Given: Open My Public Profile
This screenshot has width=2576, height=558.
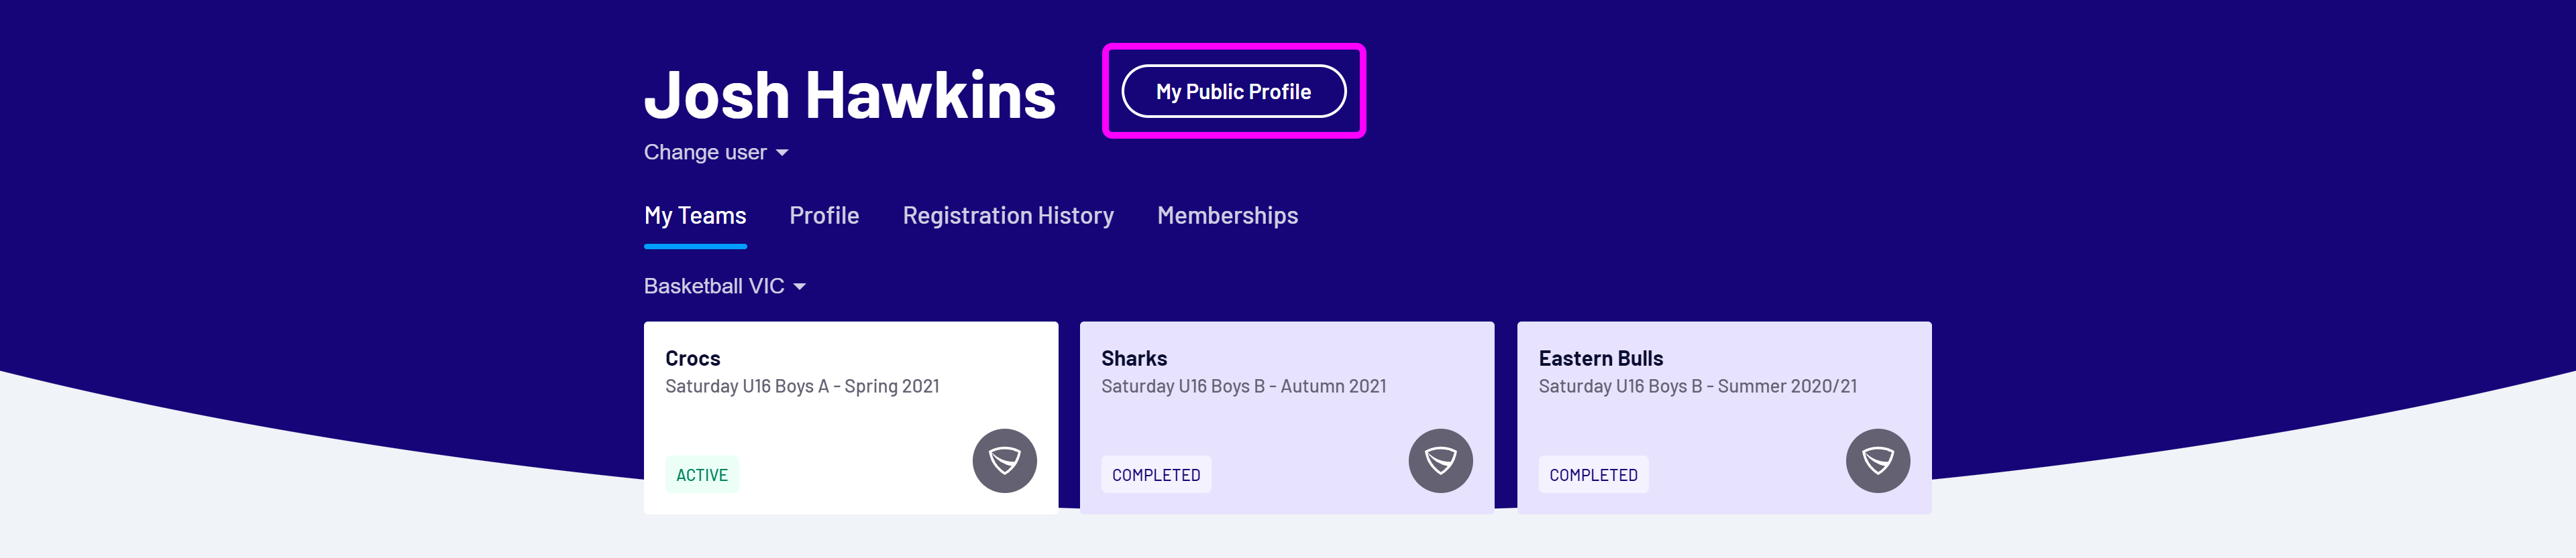Looking at the screenshot, I should 1234,91.
